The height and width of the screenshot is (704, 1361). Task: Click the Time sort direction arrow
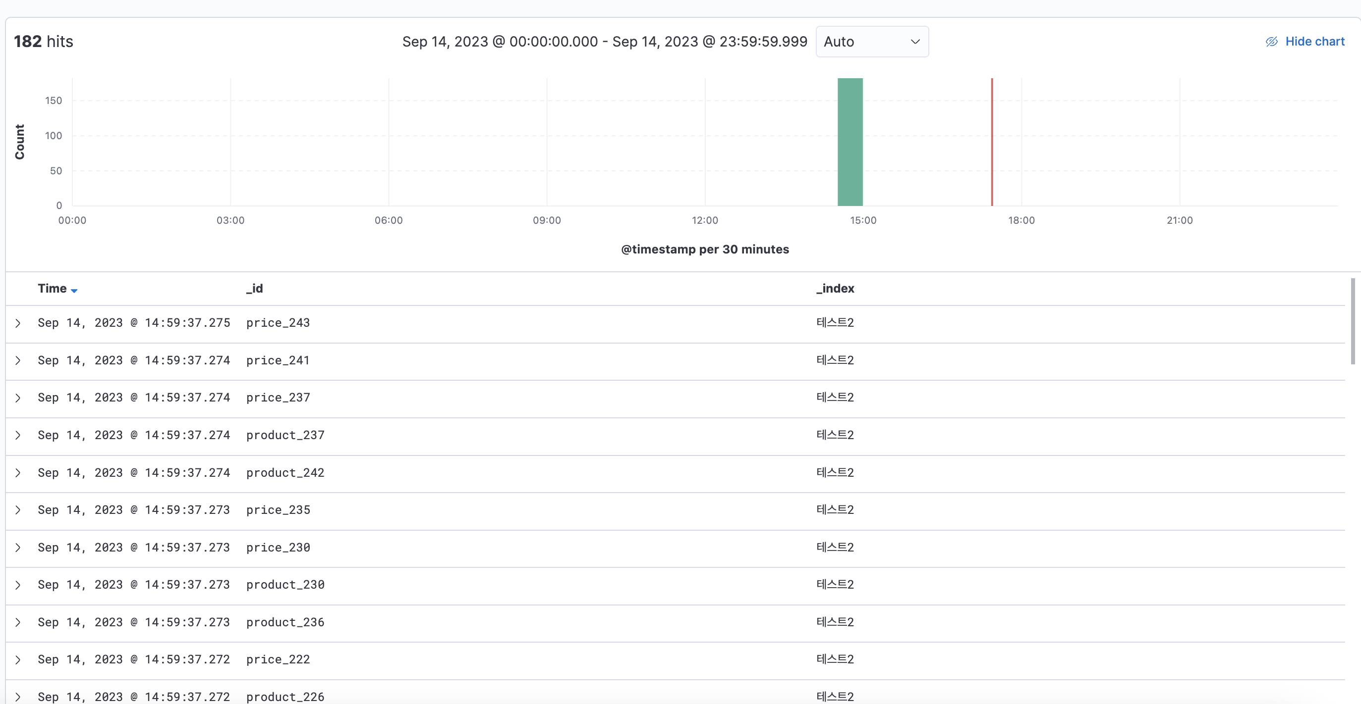tap(74, 290)
